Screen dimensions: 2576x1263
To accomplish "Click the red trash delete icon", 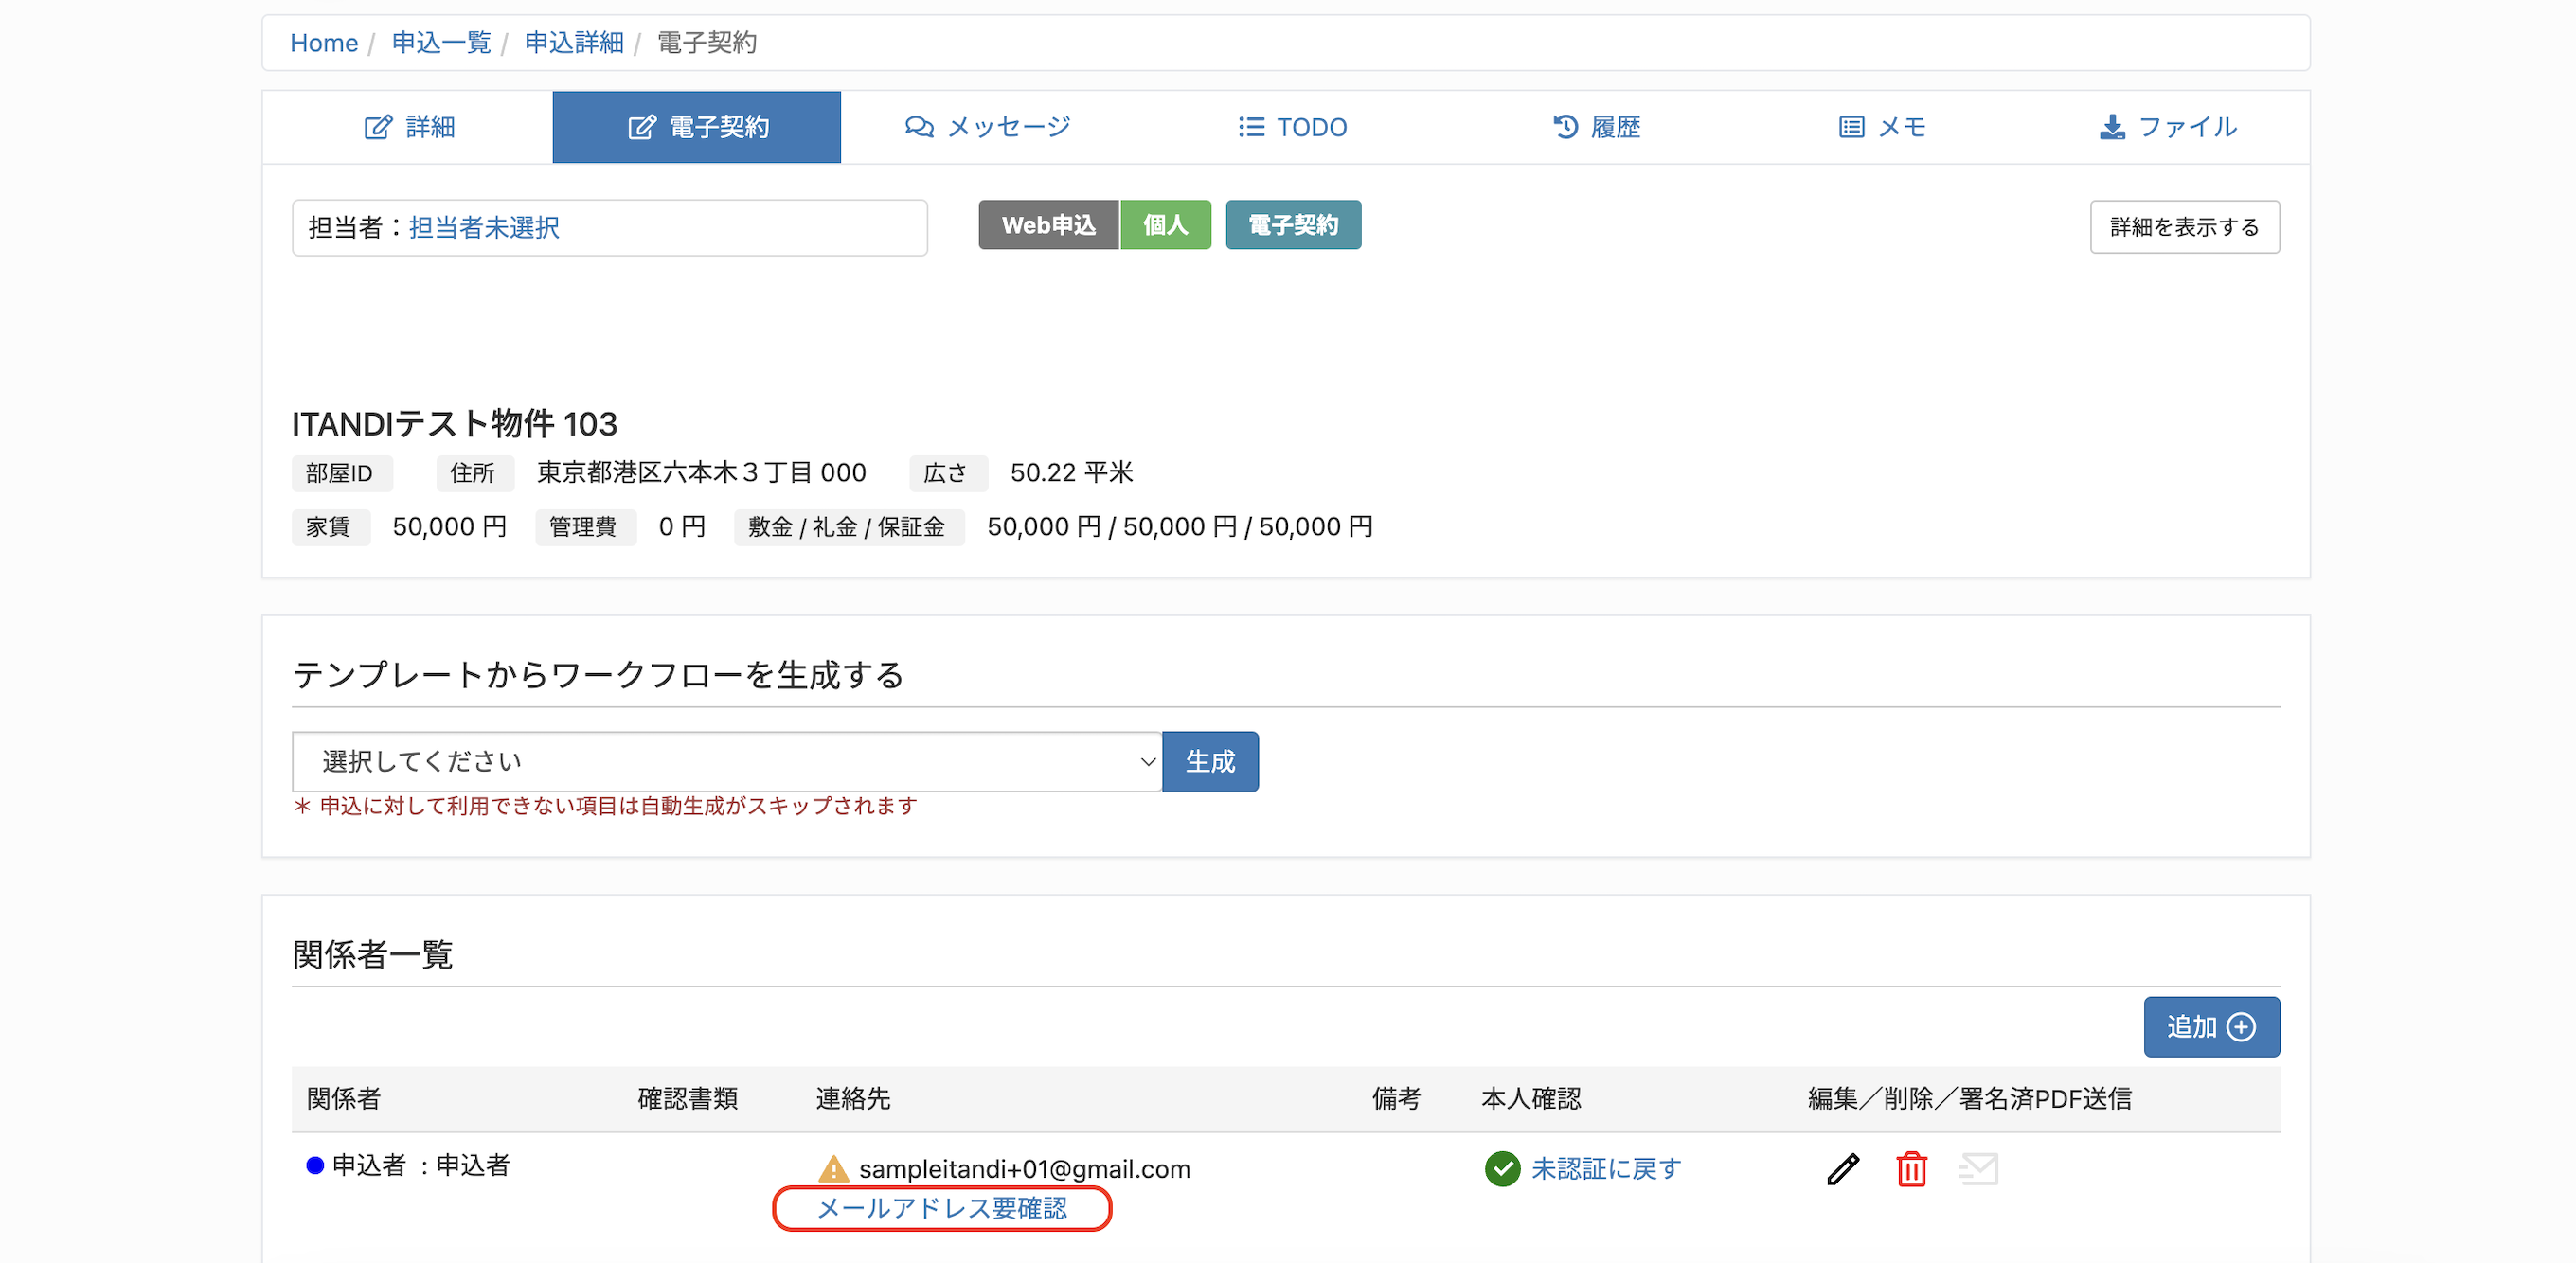I will click(x=1911, y=1168).
